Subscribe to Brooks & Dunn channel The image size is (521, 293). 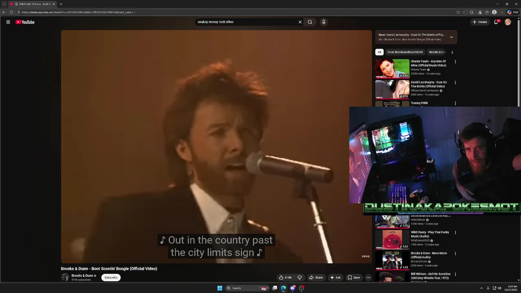click(111, 278)
